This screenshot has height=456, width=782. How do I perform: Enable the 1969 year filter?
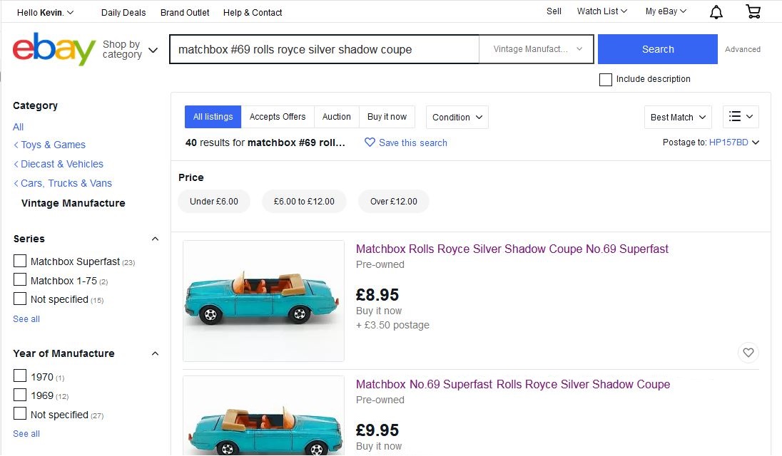(x=20, y=395)
